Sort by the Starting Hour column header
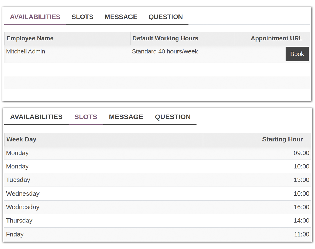315x249 pixels. tap(282, 139)
